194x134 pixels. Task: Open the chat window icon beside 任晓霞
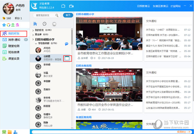[x=67, y=58]
